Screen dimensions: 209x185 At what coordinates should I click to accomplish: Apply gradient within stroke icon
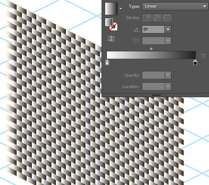(x=147, y=18)
